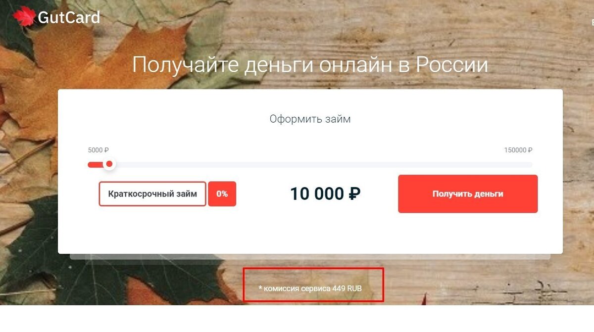Click the red maple leaf GutCard logo
Viewport: 594px width, 332px height.
pyautogui.click(x=24, y=17)
